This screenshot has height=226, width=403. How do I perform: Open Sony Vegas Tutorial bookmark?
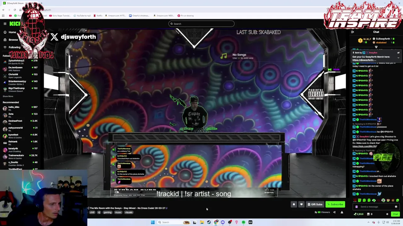tap(60, 16)
